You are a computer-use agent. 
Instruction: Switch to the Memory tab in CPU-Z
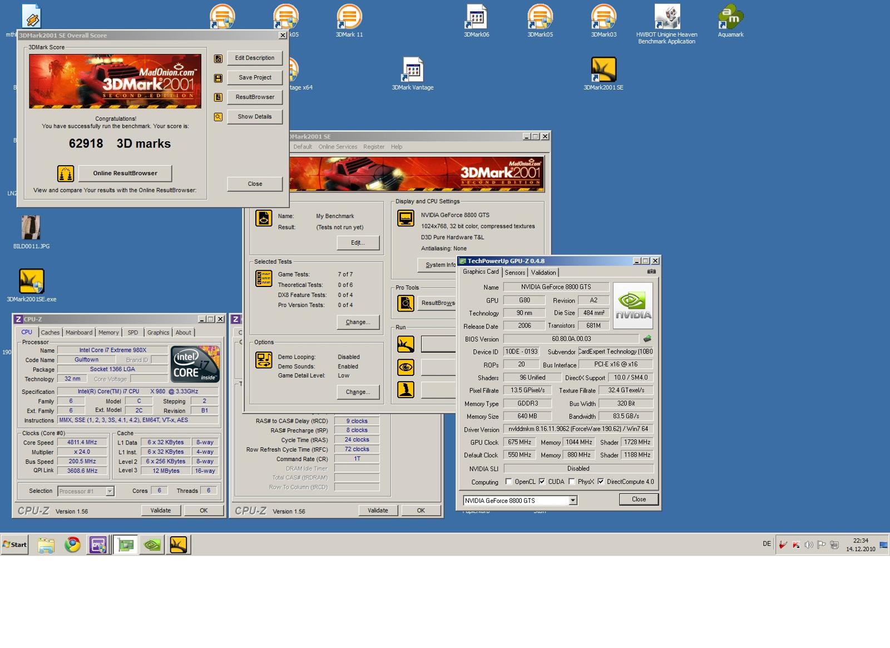[x=108, y=333]
